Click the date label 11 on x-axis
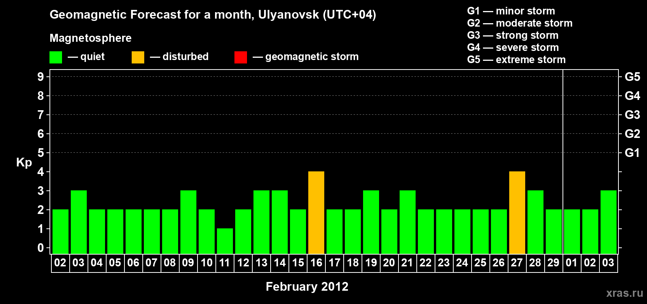The image size is (647, 304). click(225, 263)
